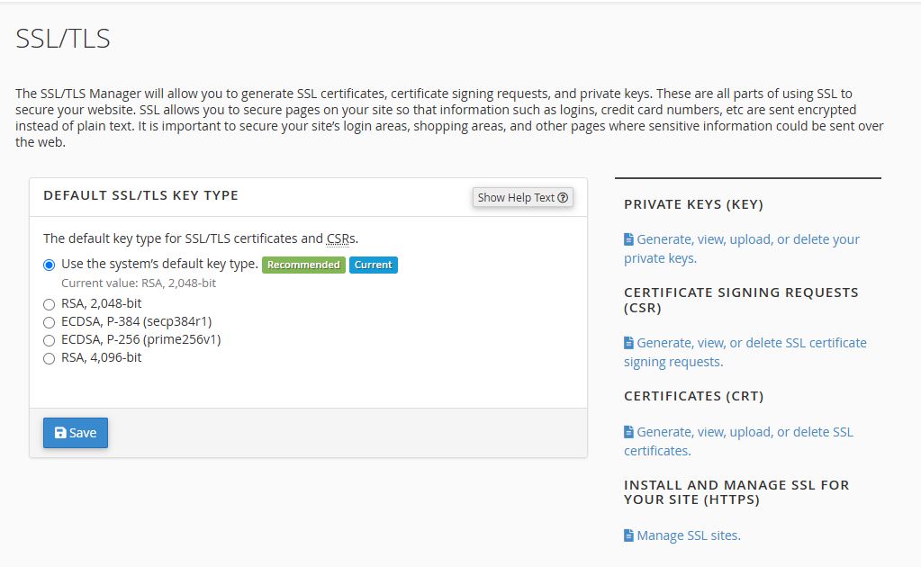921x567 pixels.
Task: Go to Manage SSL sites
Action: point(688,535)
